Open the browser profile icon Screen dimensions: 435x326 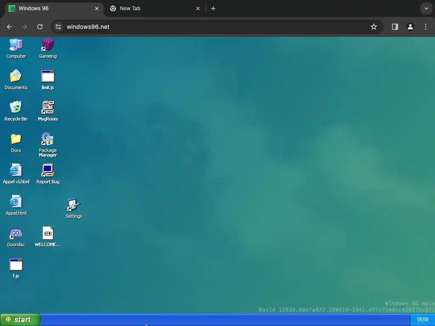click(410, 27)
